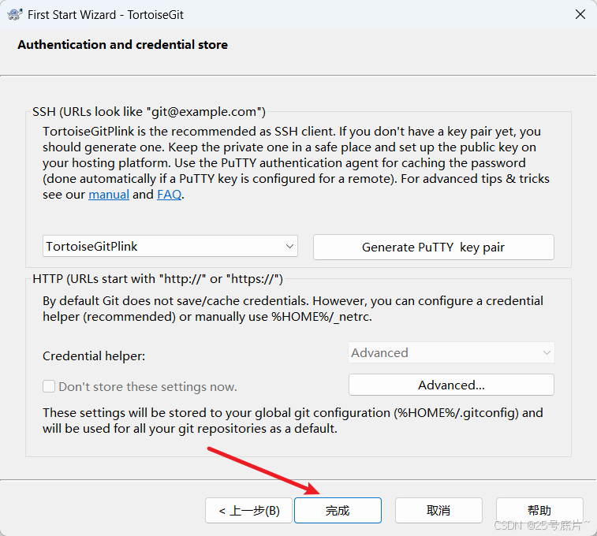Open the manual link

109,195
